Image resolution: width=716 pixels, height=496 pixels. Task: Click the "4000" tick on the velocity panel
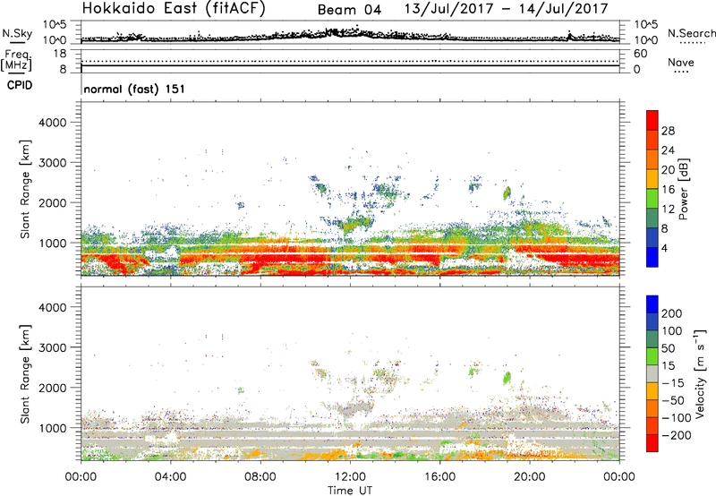pos(53,307)
